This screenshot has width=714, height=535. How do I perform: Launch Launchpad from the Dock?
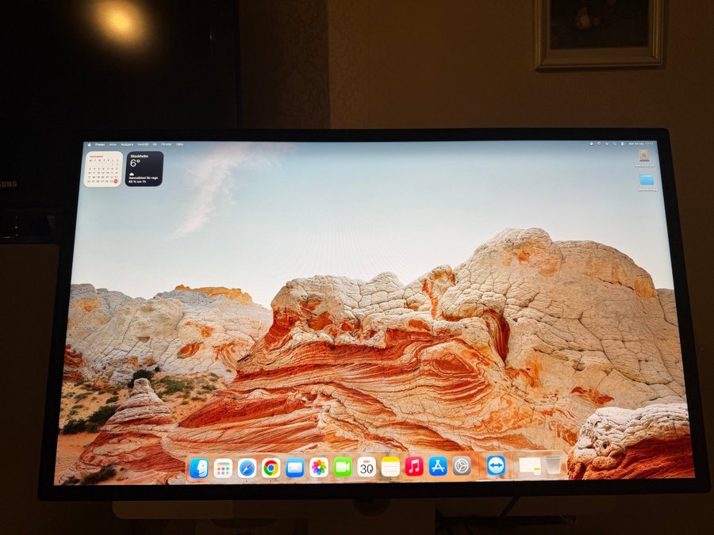pos(223,468)
